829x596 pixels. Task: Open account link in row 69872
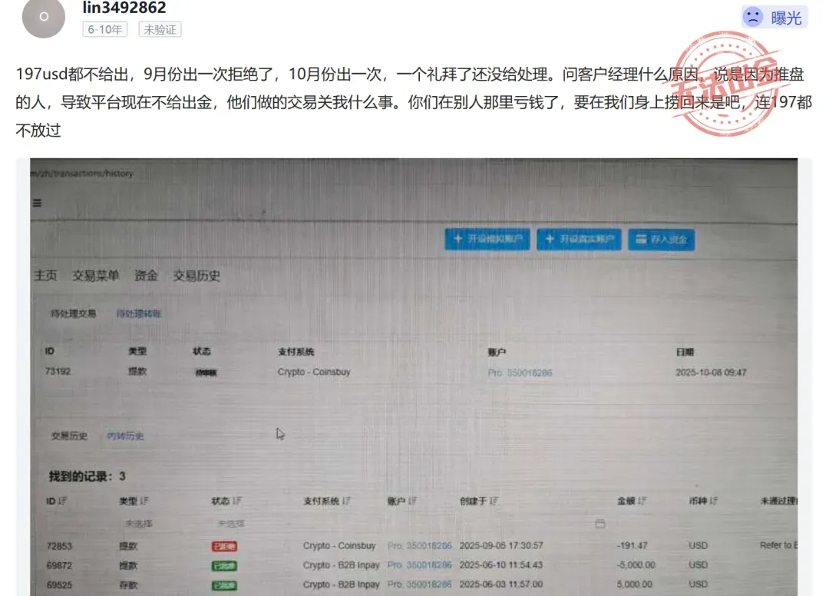click(420, 565)
